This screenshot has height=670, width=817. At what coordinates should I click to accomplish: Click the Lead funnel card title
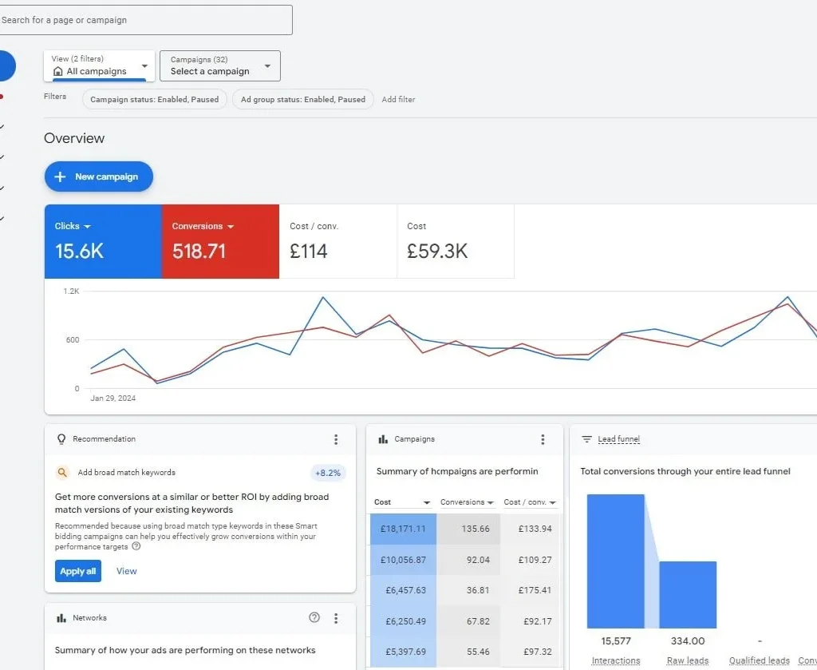[x=618, y=439]
